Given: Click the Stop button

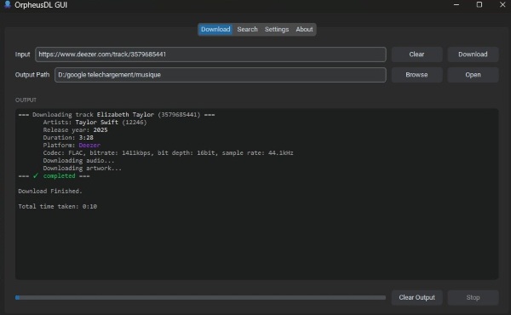Looking at the screenshot, I should tap(473, 297).
